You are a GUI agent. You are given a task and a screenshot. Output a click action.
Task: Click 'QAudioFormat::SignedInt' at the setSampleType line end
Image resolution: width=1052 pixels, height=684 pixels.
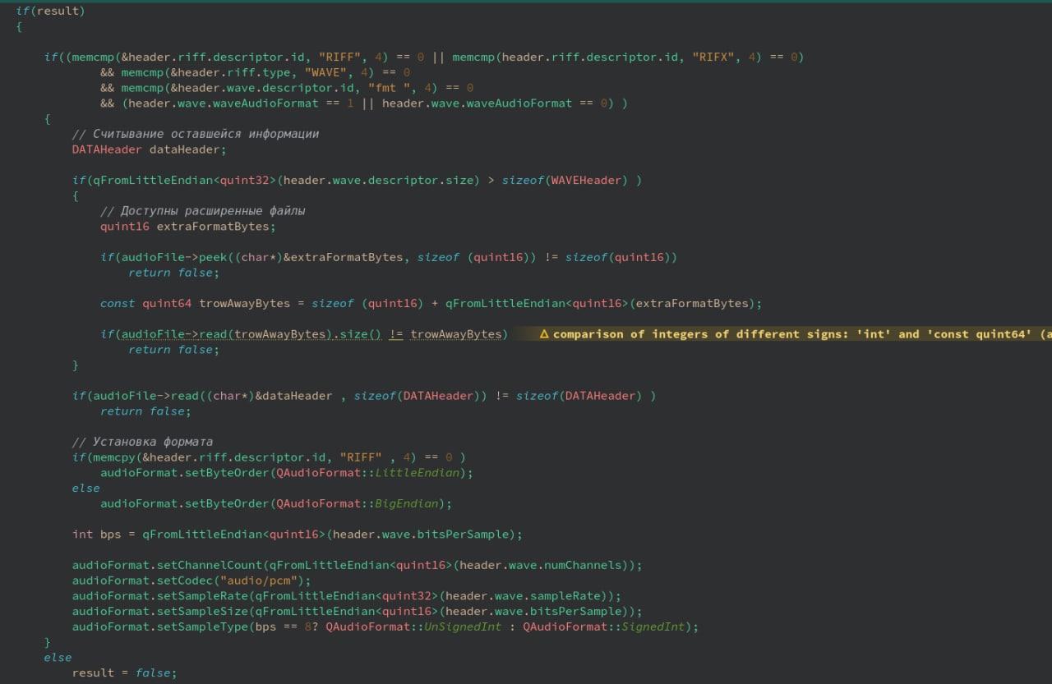coord(604,627)
